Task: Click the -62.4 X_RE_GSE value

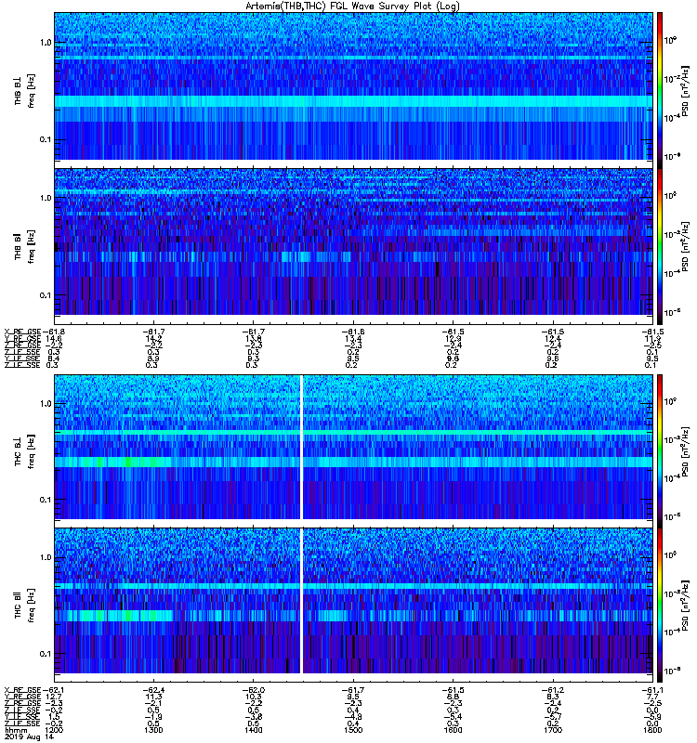Action: click(153, 690)
